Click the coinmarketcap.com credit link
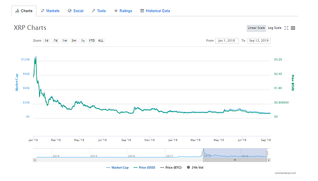The height and width of the screenshot is (181, 318). coord(285,173)
